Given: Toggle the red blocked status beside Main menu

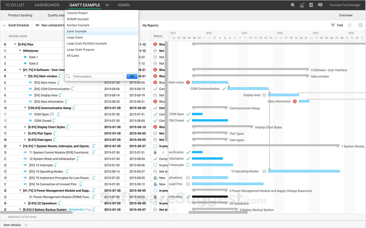Looking at the screenshot, I should [188, 82].
